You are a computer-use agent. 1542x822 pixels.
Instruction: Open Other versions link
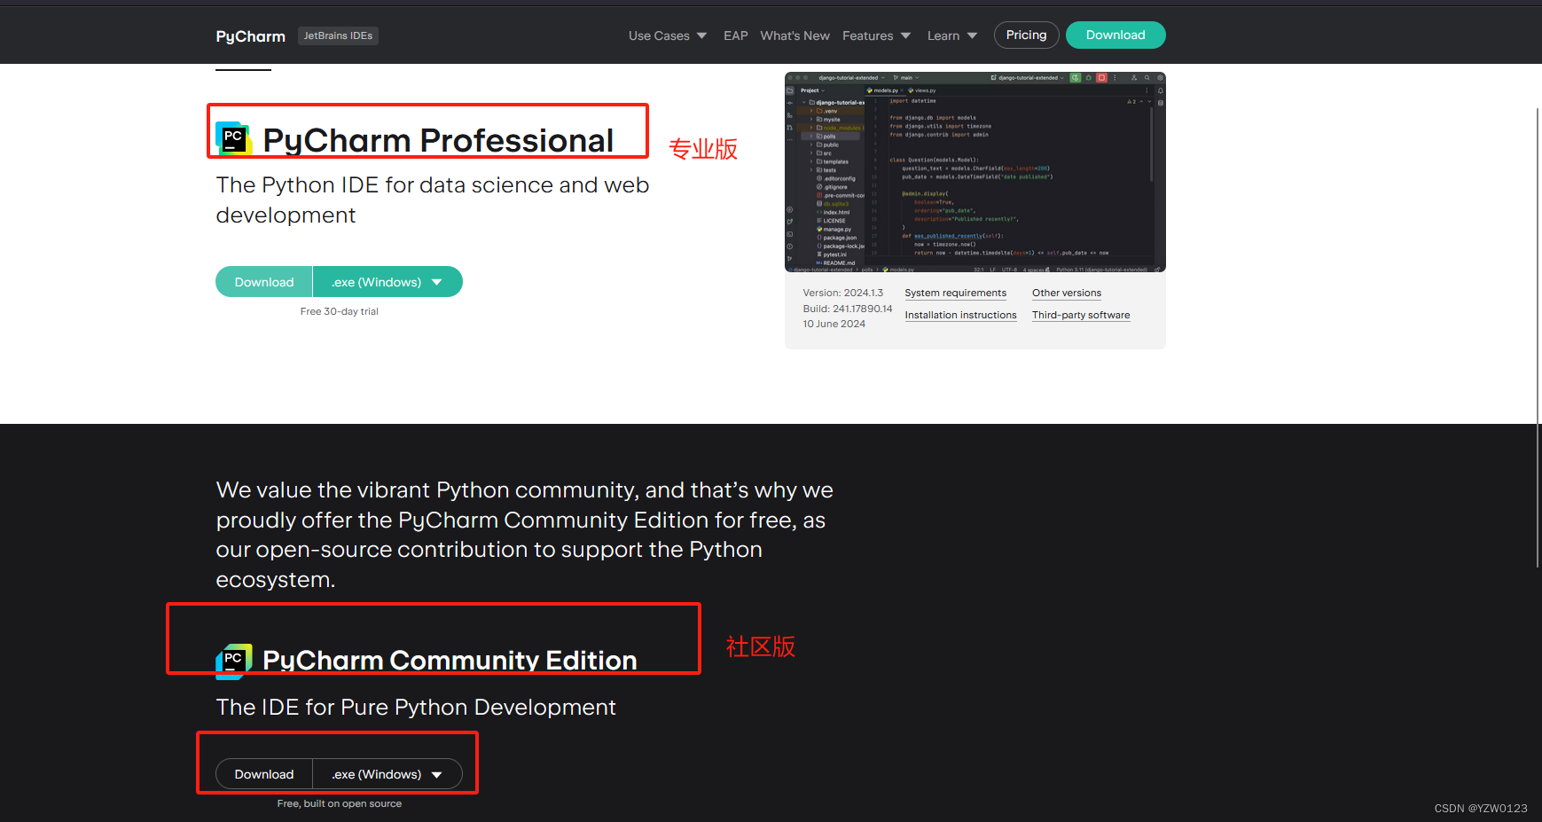pyautogui.click(x=1066, y=293)
